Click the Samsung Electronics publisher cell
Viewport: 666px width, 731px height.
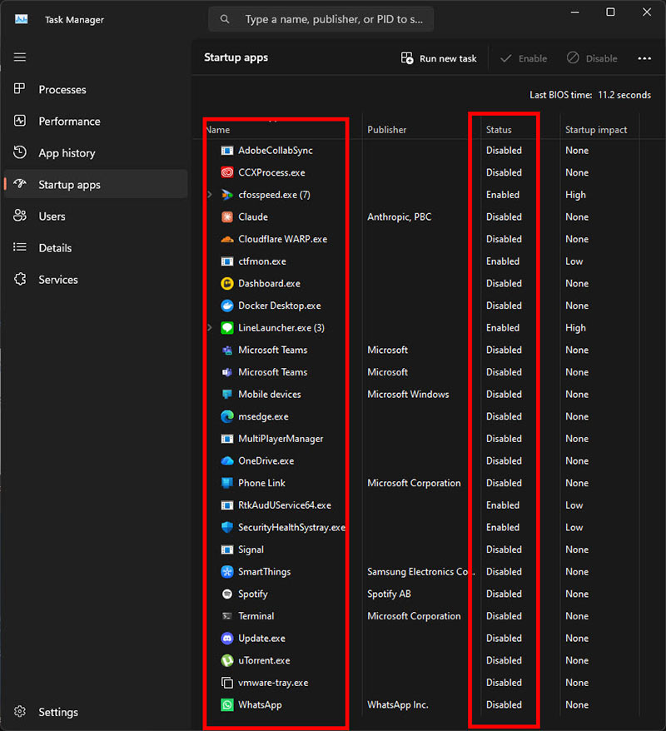click(x=420, y=572)
